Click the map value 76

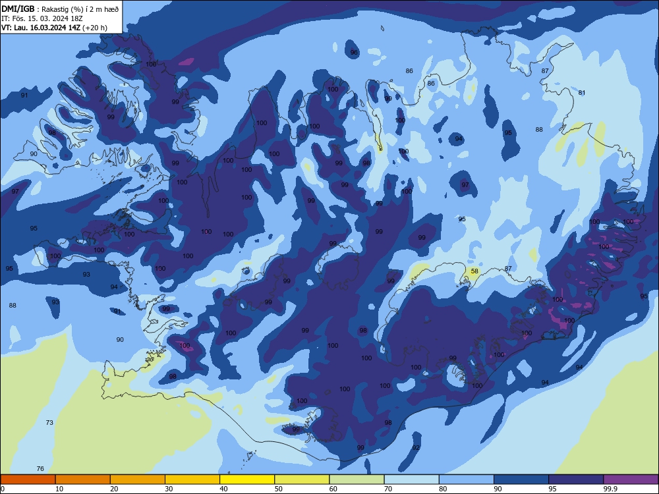[40, 468]
